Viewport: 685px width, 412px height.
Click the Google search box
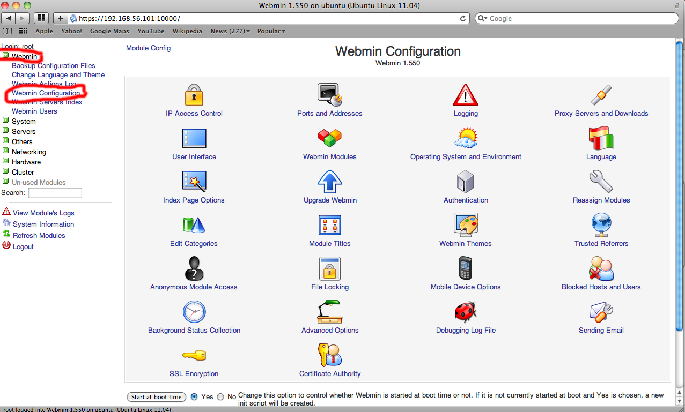coord(578,18)
